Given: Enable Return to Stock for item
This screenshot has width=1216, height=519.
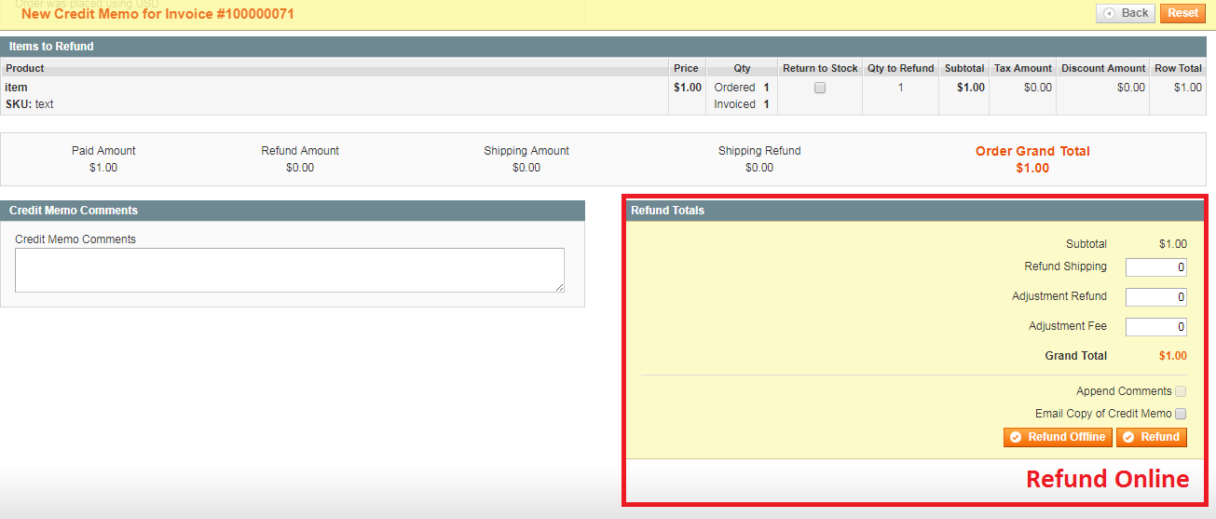Looking at the screenshot, I should [x=820, y=88].
